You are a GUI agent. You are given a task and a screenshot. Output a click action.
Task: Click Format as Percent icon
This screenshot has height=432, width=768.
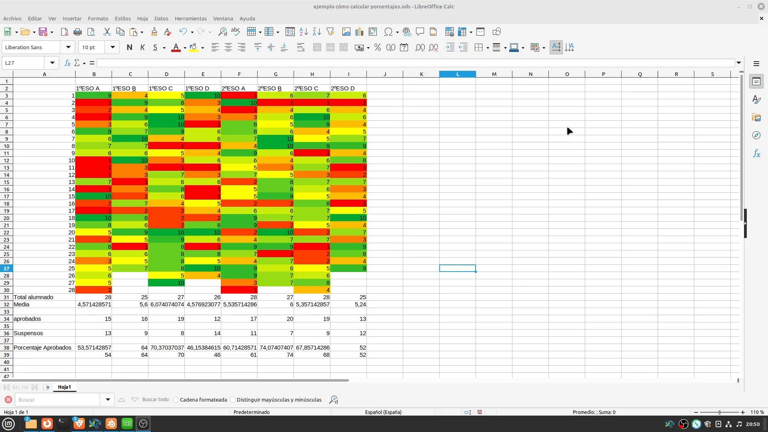click(x=377, y=48)
